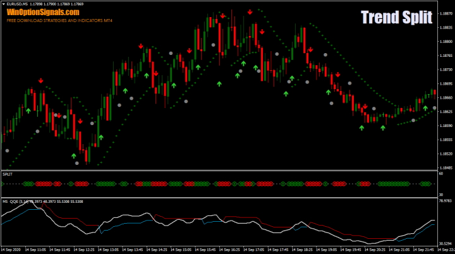Click the 60 level on SPLIT scale
Image resolution: width=455 pixels, height=254 pixels.
440,173
